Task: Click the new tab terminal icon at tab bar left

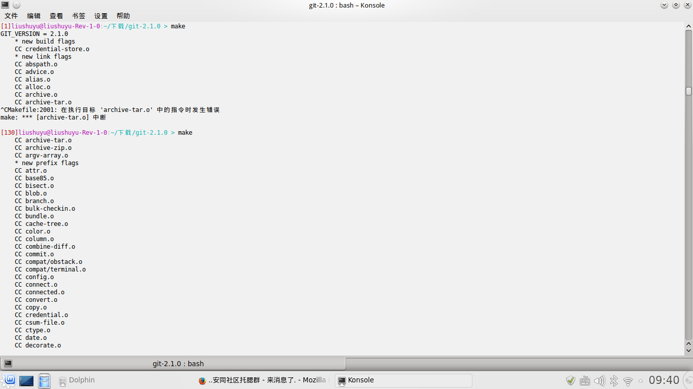Action: [x=8, y=363]
